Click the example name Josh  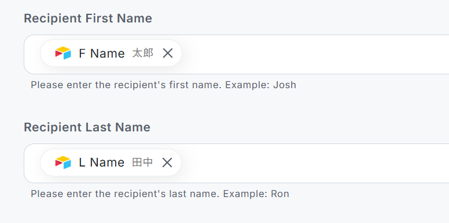285,85
